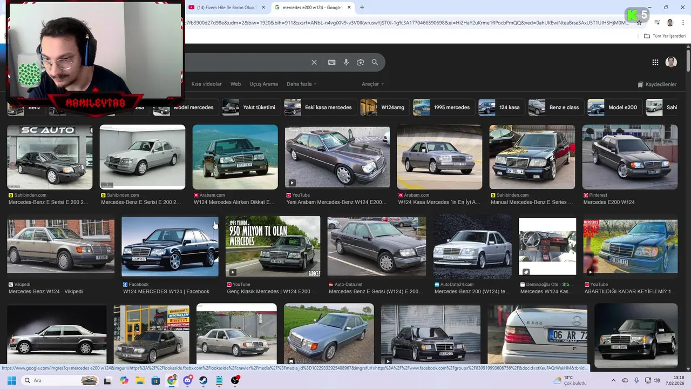Open a new browser tab
This screenshot has height=389, width=691.
(x=362, y=8)
